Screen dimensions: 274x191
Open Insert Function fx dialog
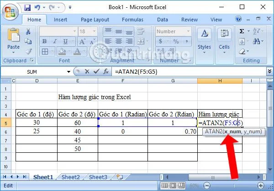click(106, 71)
